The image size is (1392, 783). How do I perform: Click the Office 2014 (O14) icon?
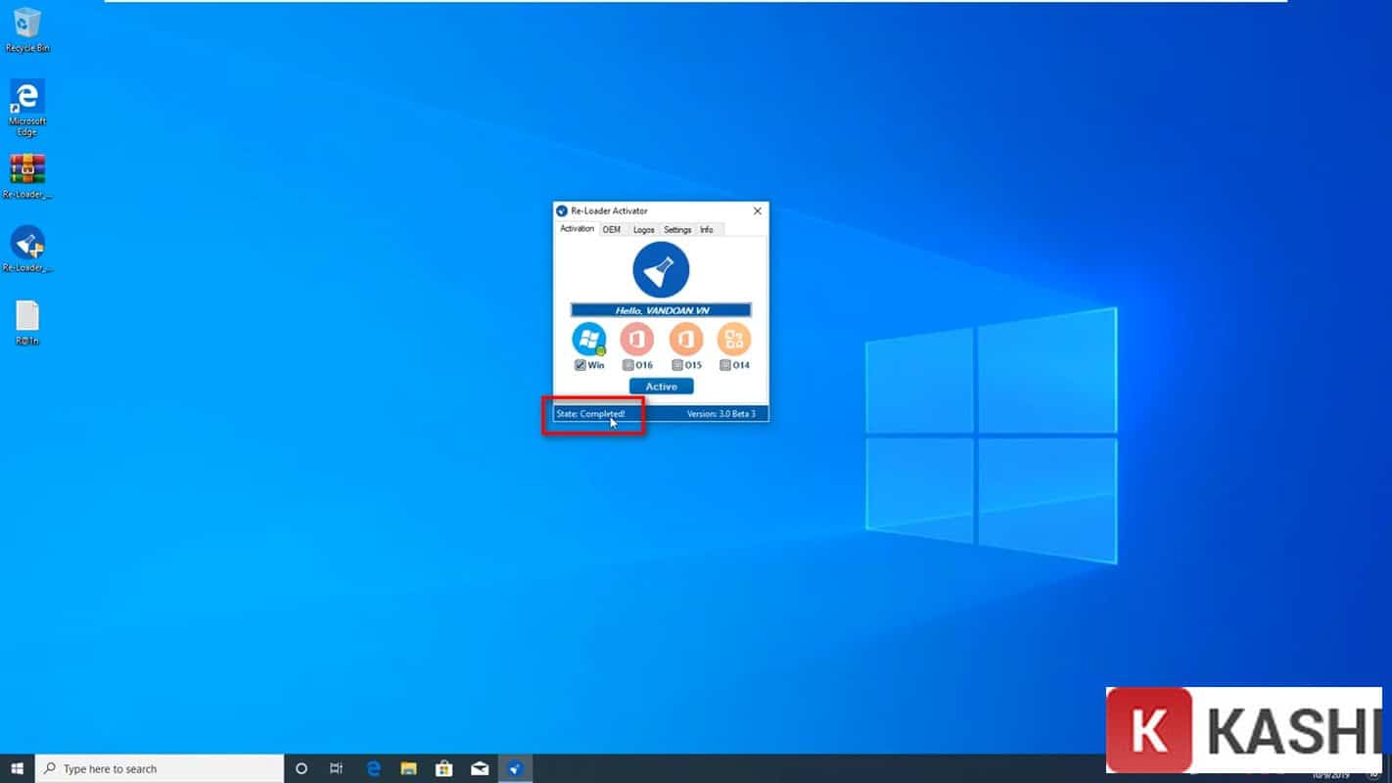[x=734, y=339]
